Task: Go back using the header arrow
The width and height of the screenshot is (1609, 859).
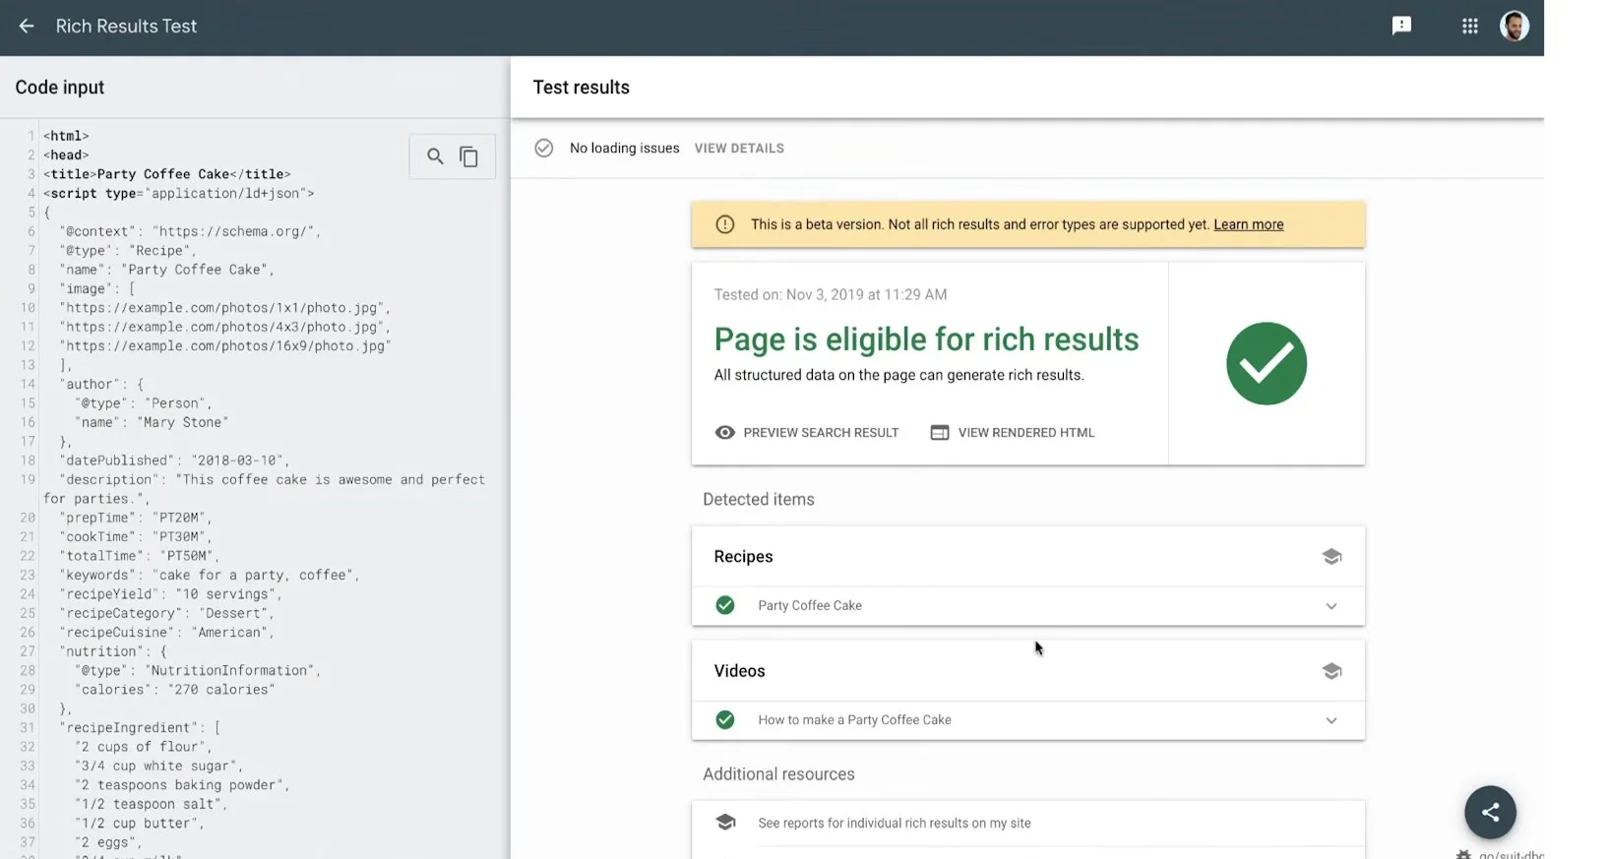Action: point(27,27)
